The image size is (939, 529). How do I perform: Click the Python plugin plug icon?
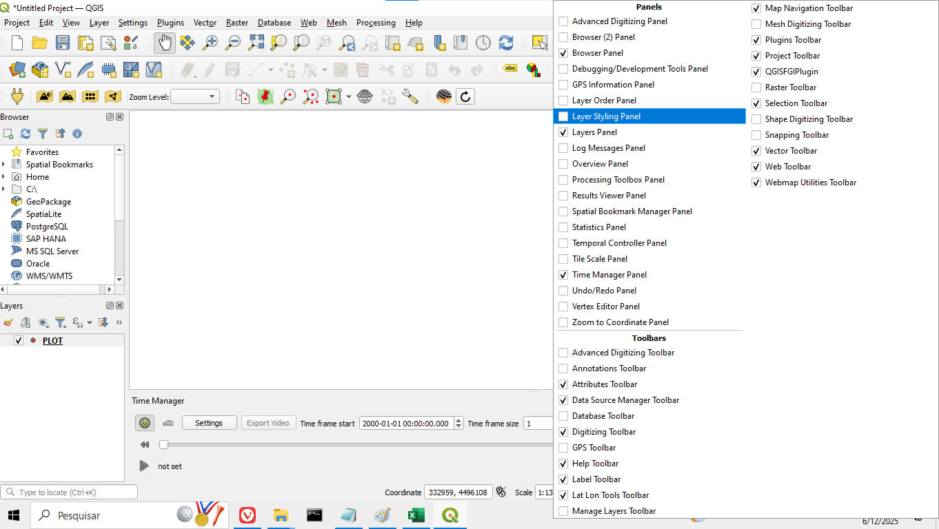point(17,96)
